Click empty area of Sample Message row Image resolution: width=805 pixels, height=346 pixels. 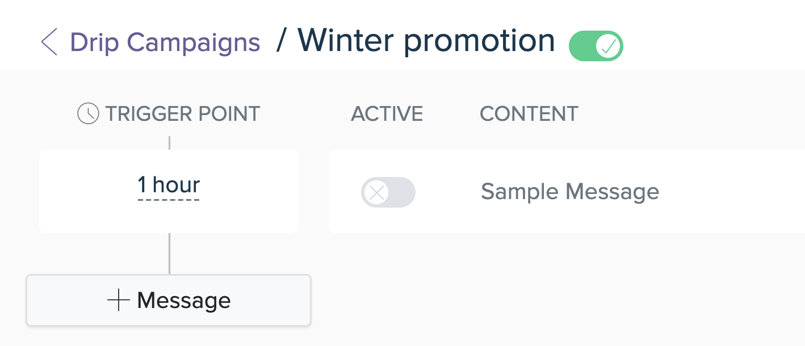click(x=732, y=192)
